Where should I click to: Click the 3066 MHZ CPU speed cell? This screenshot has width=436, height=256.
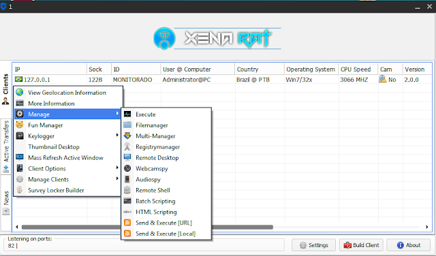[354, 80]
